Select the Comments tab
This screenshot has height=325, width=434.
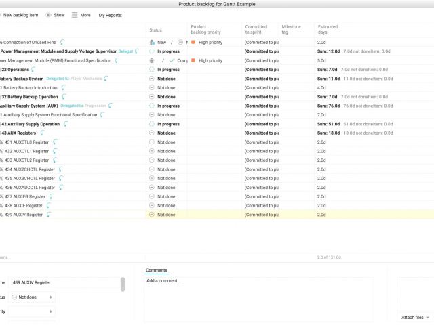(156, 270)
